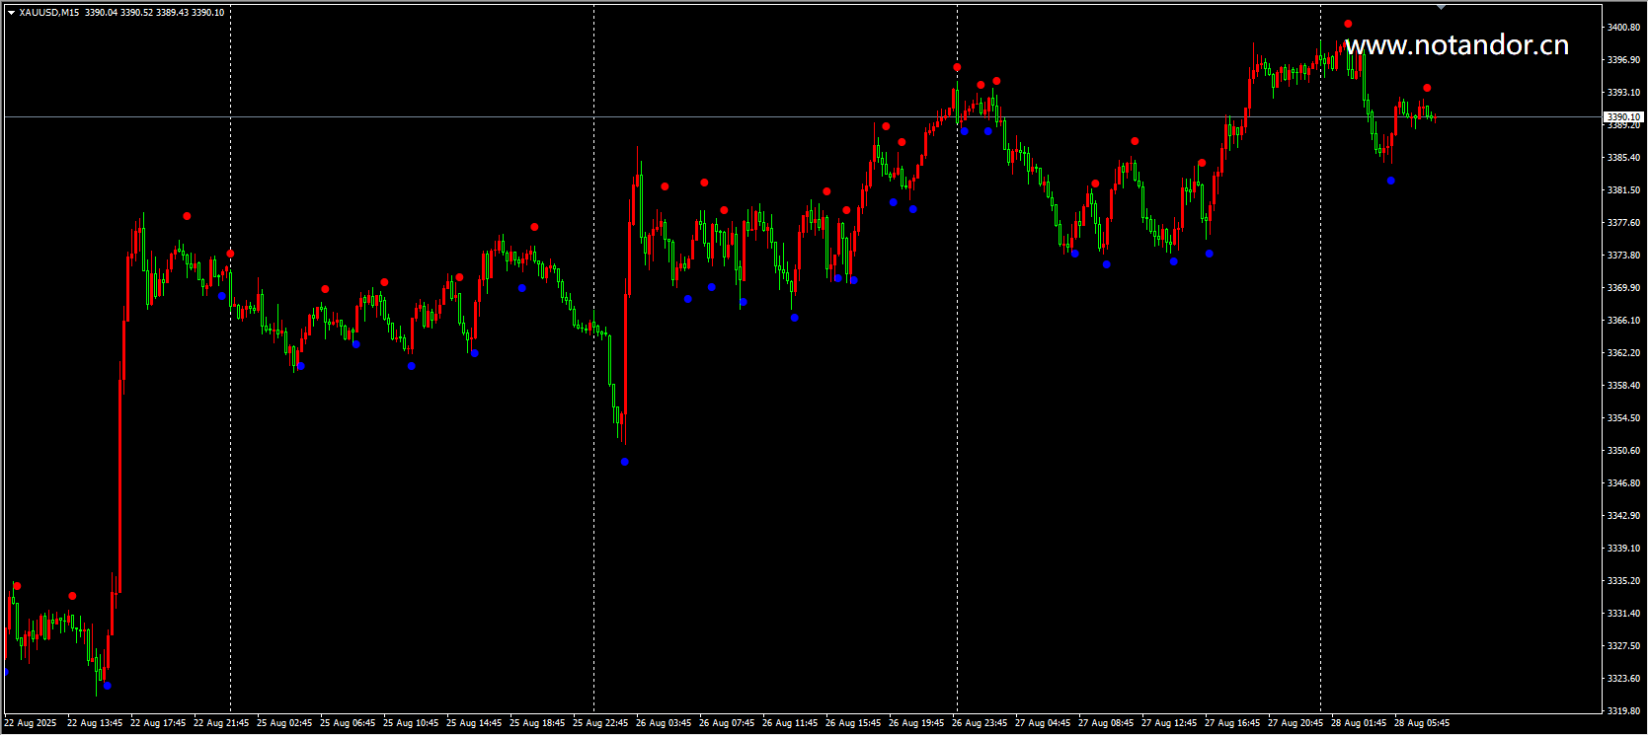Select the 3331.40 price axis label
The image size is (1649, 736).
1623,614
